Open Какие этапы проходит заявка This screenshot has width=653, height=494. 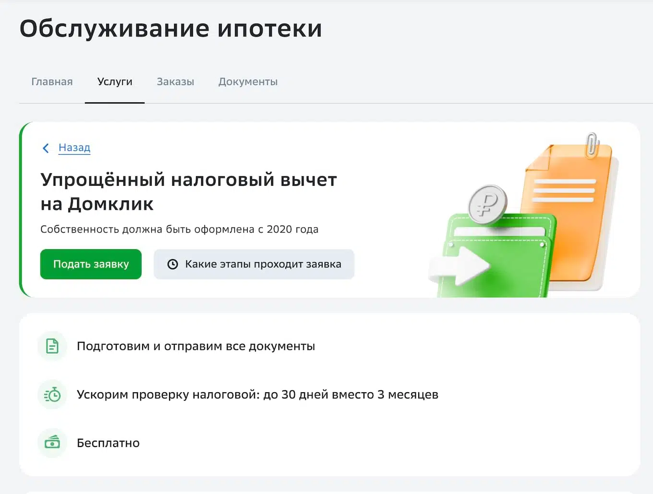pos(254,264)
